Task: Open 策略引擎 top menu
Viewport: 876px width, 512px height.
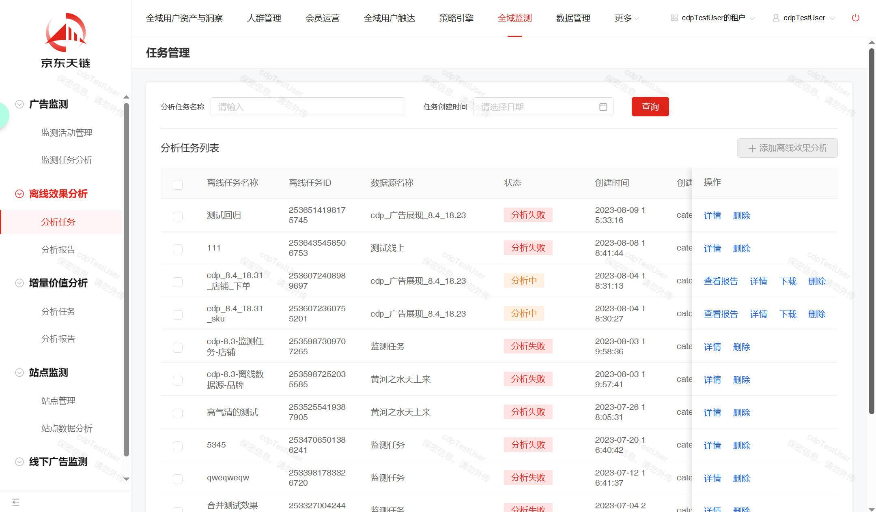Action: [456, 18]
